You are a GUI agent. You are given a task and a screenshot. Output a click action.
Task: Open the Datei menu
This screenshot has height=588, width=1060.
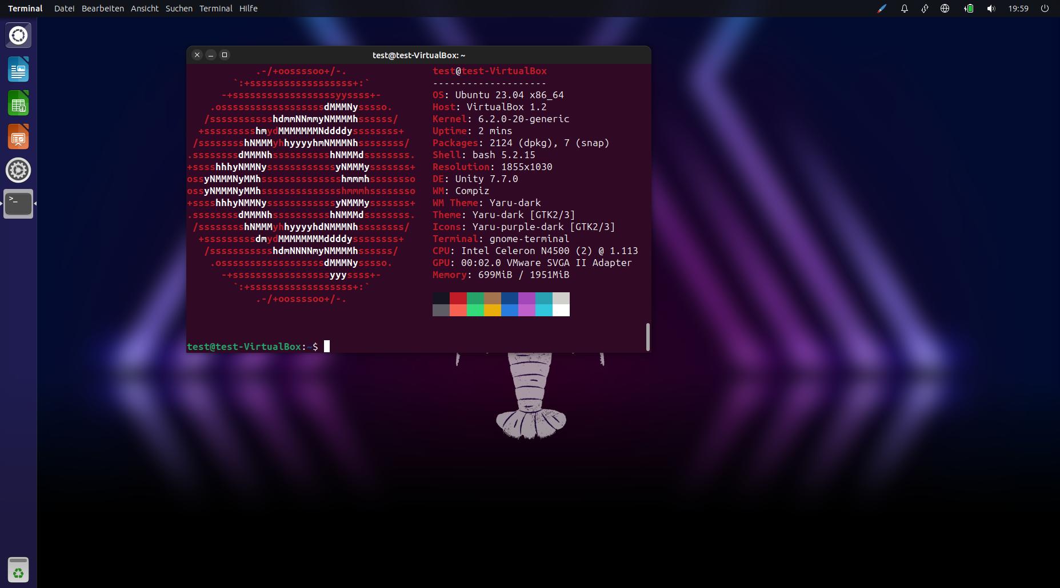click(64, 9)
